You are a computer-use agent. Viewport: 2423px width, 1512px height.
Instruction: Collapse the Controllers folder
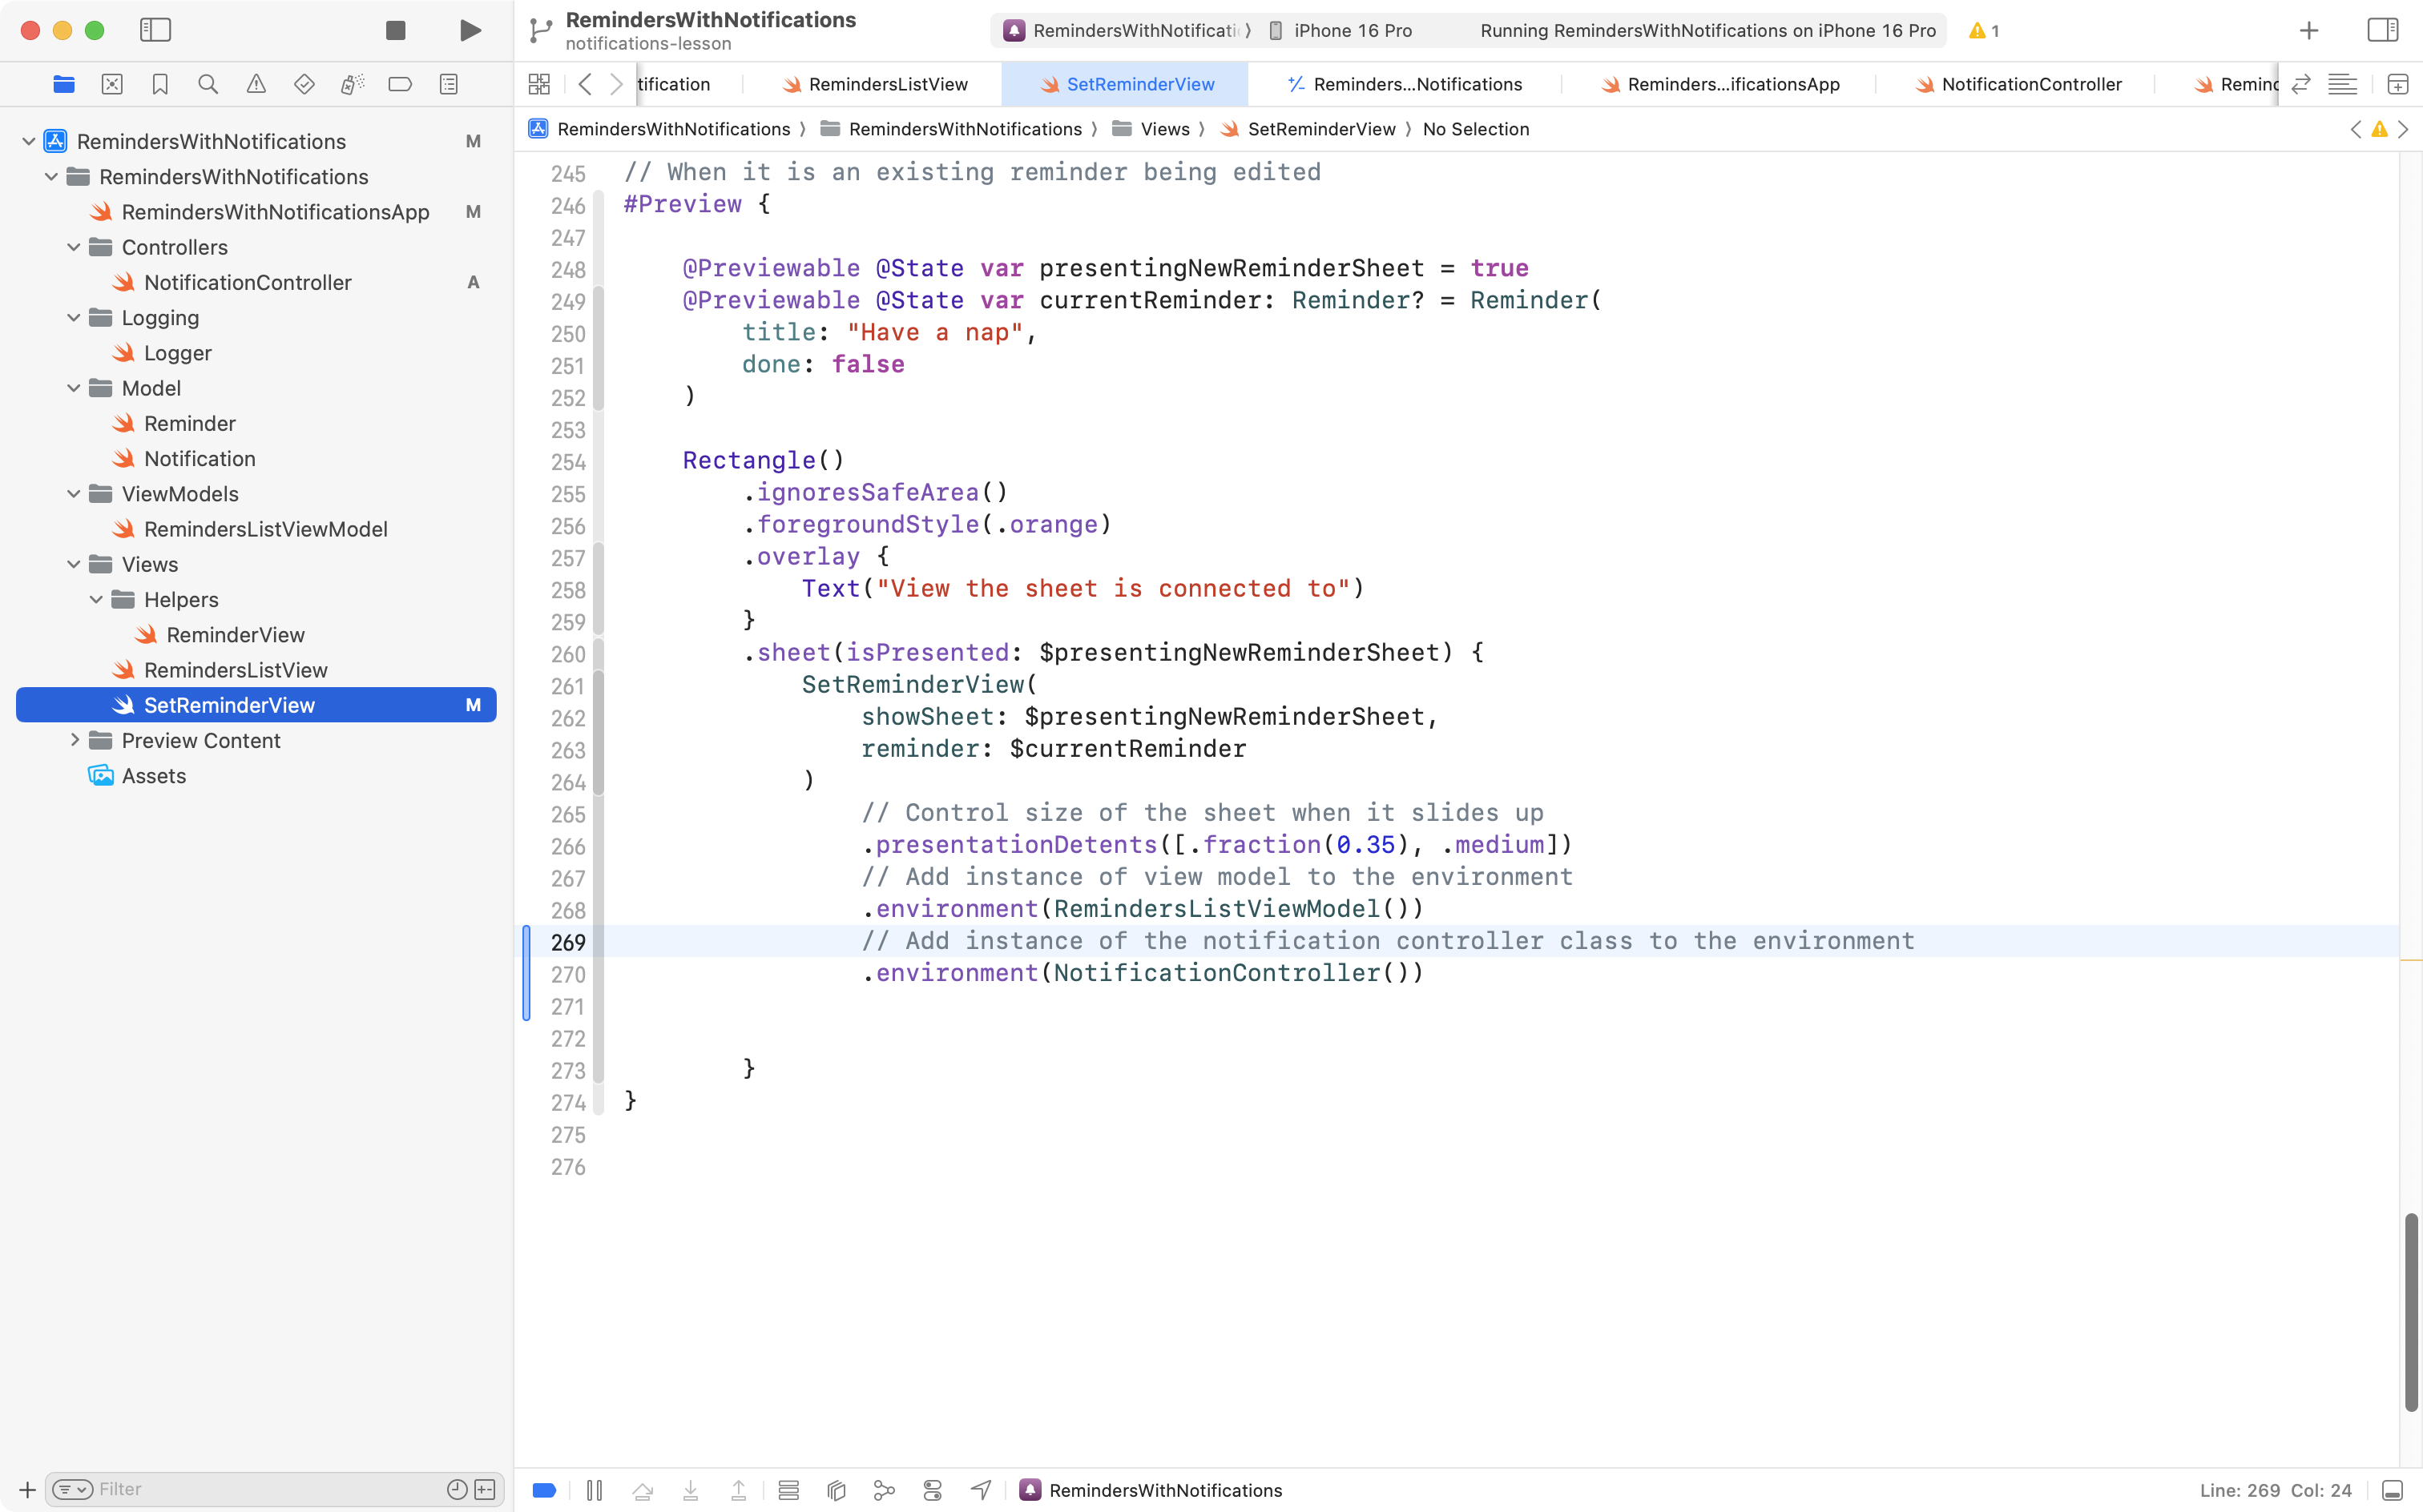(x=74, y=247)
